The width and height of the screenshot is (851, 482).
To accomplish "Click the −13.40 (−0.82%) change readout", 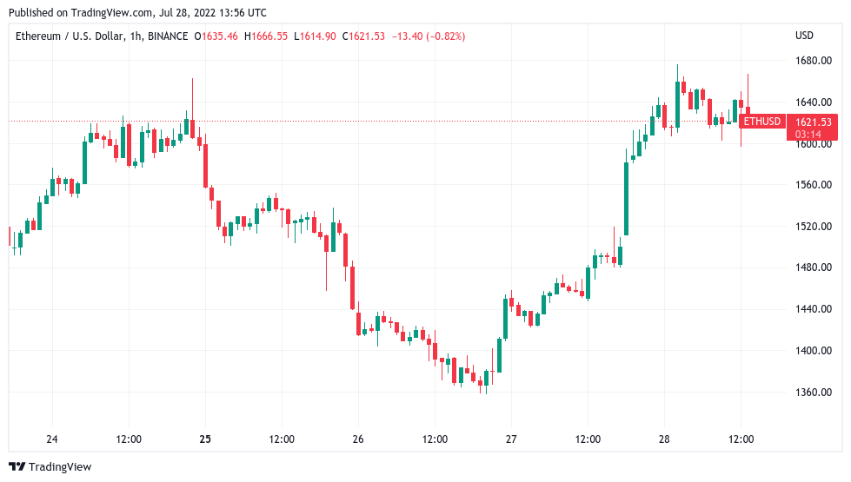I will [x=429, y=36].
